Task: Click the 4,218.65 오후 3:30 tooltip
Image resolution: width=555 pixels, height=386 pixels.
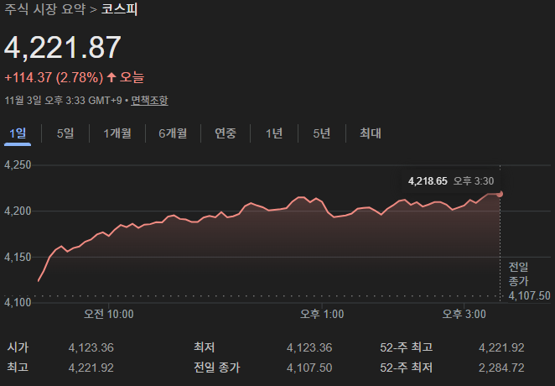Action: (x=450, y=181)
